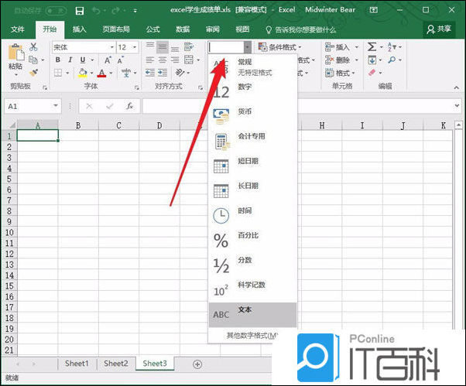
Task: Click the 告诉我你想要做什么 search box
Action: 301,29
